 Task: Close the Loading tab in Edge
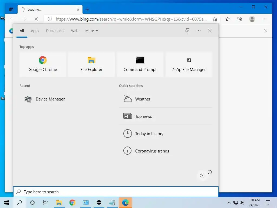tap(78, 9)
